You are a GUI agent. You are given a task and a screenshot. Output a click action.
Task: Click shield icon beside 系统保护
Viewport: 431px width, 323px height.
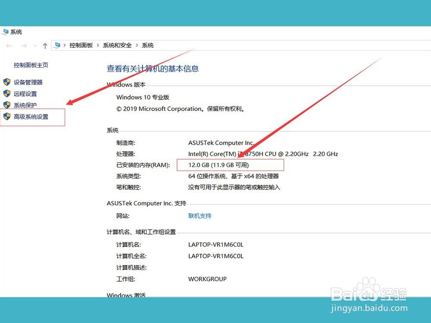pyautogui.click(x=7, y=105)
